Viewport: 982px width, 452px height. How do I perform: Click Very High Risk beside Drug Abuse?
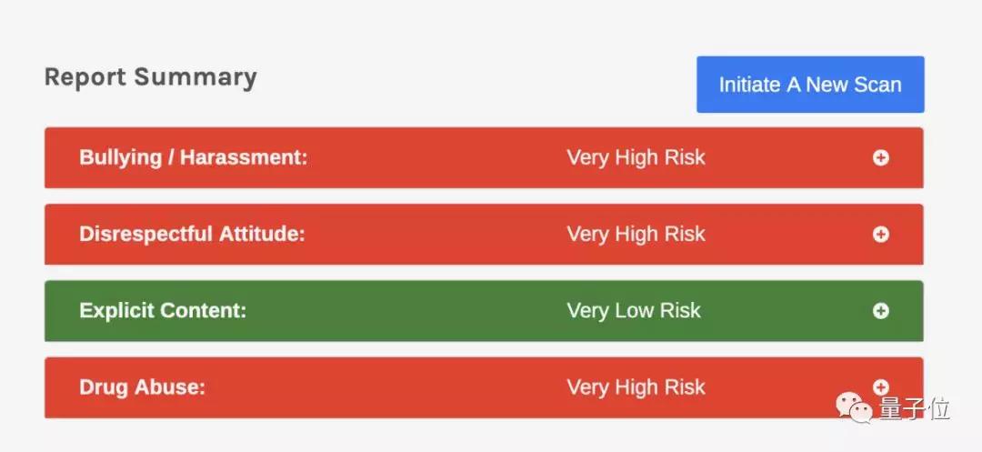pos(636,387)
